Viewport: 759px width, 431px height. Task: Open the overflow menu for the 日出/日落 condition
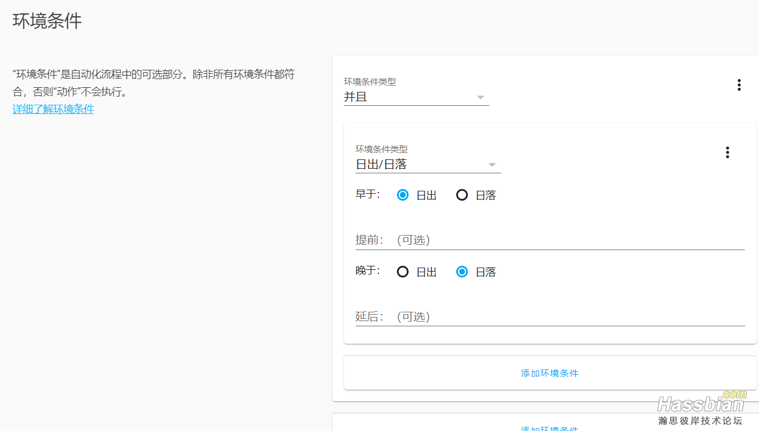[727, 152]
